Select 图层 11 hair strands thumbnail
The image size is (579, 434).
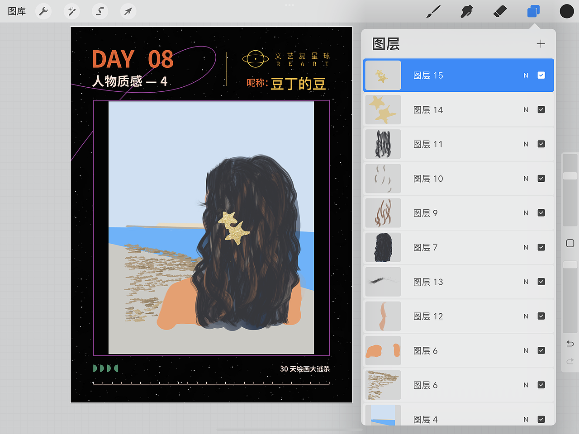[x=383, y=144]
